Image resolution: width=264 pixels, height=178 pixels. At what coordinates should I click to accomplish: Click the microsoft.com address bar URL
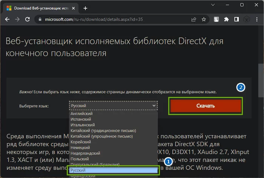coord(94,19)
